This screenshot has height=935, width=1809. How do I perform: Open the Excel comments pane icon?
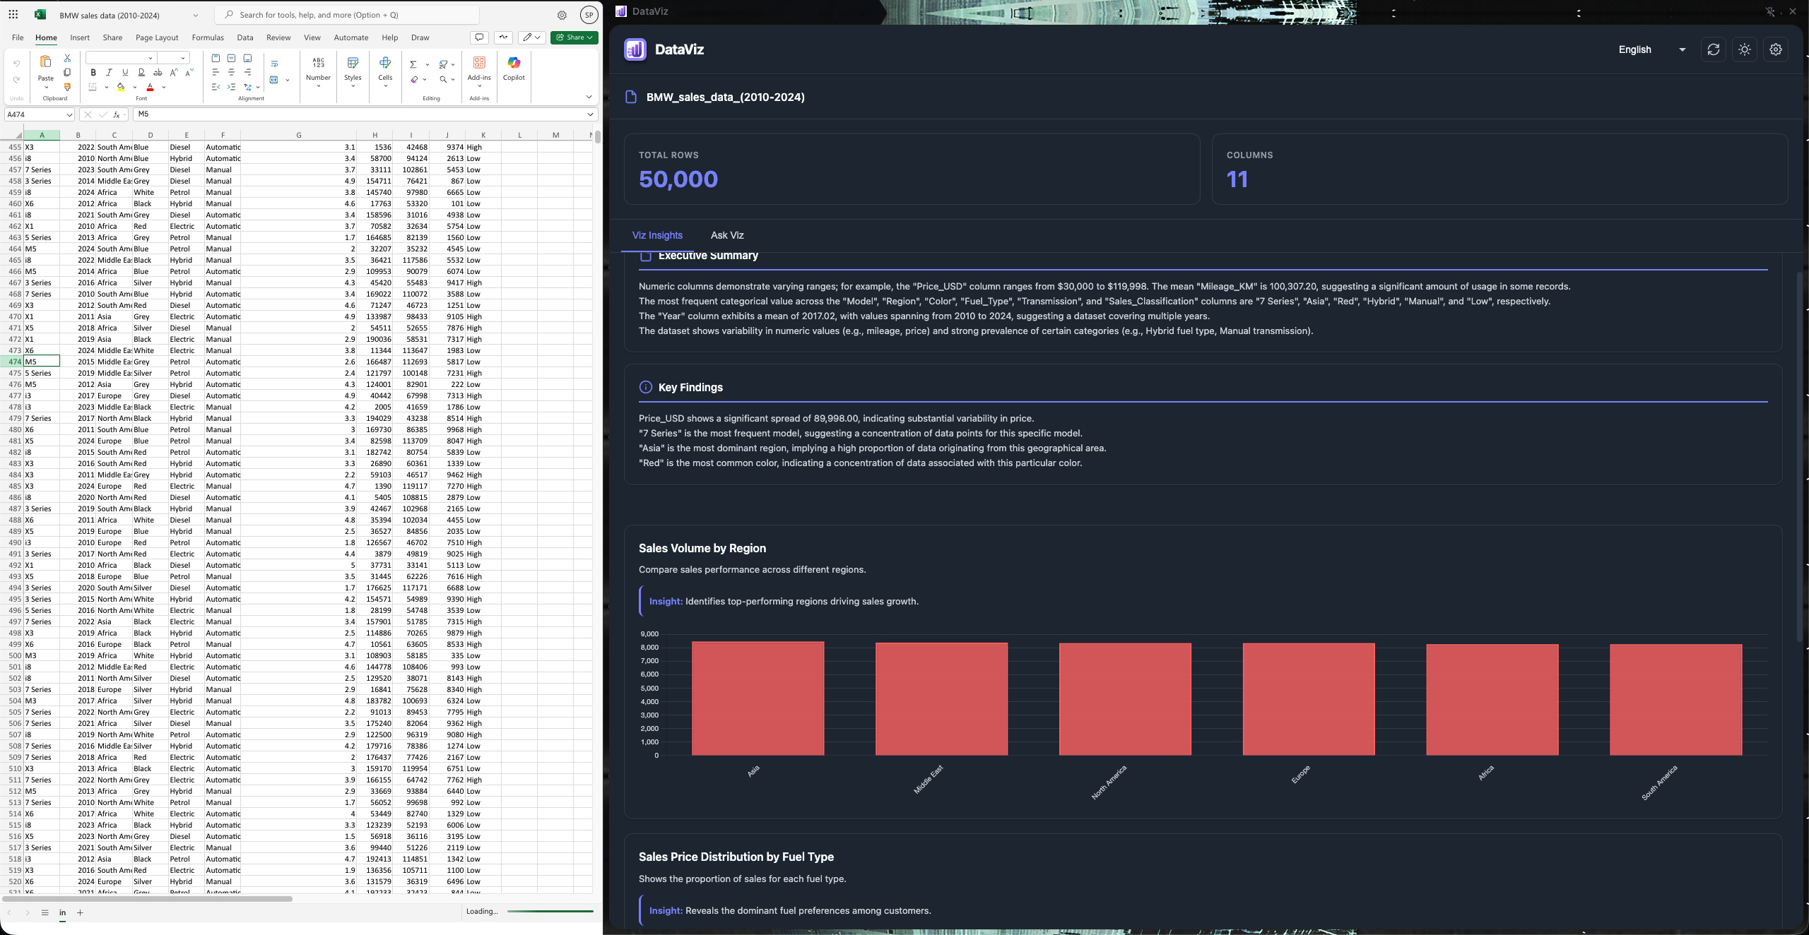(479, 37)
